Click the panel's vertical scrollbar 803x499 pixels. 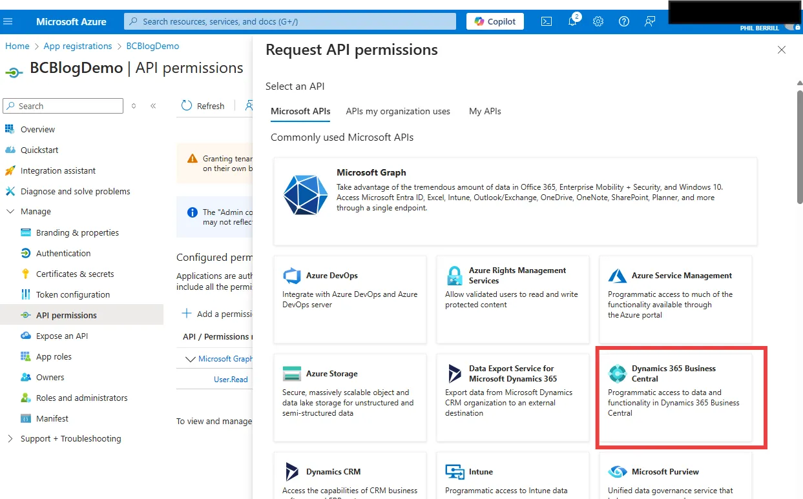pos(800,148)
